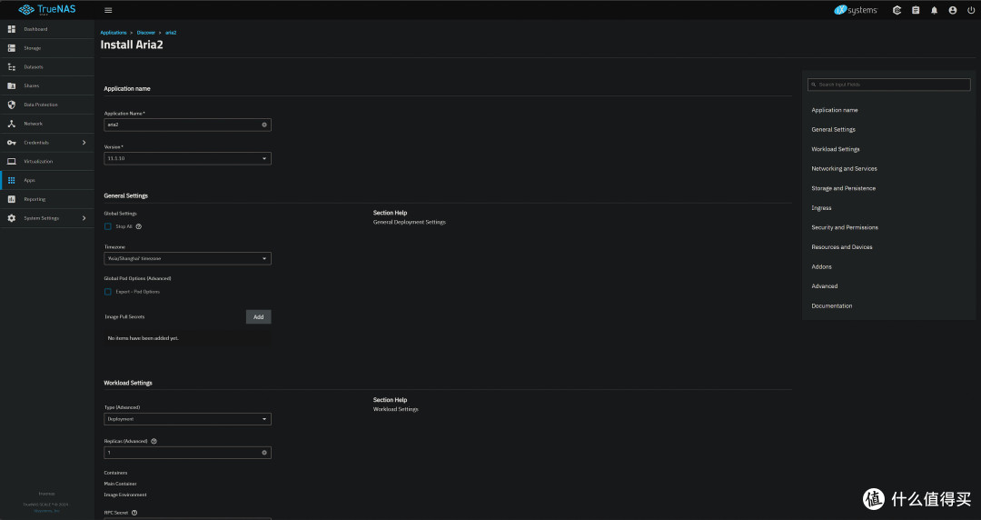Open the iXsystems logo link
Screen dimensions: 981x520
pos(856,10)
